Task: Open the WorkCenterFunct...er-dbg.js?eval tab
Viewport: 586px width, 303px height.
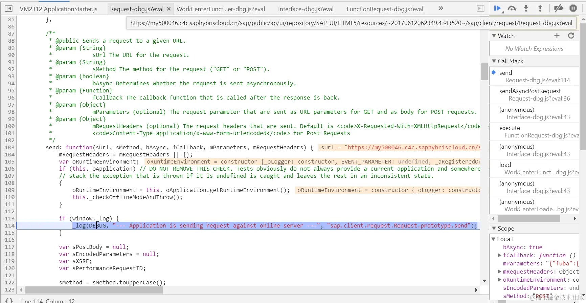Action: click(221, 9)
